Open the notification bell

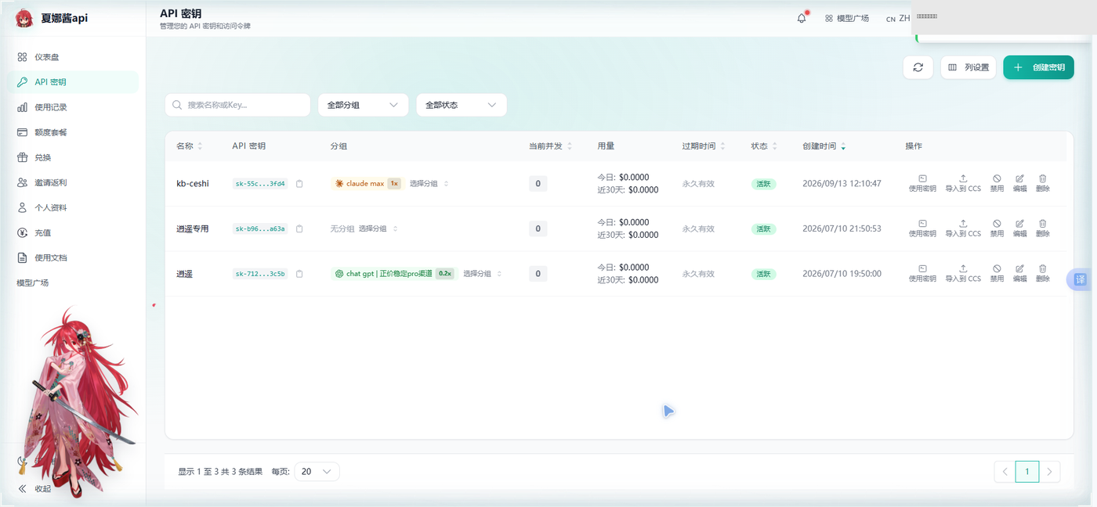801,18
